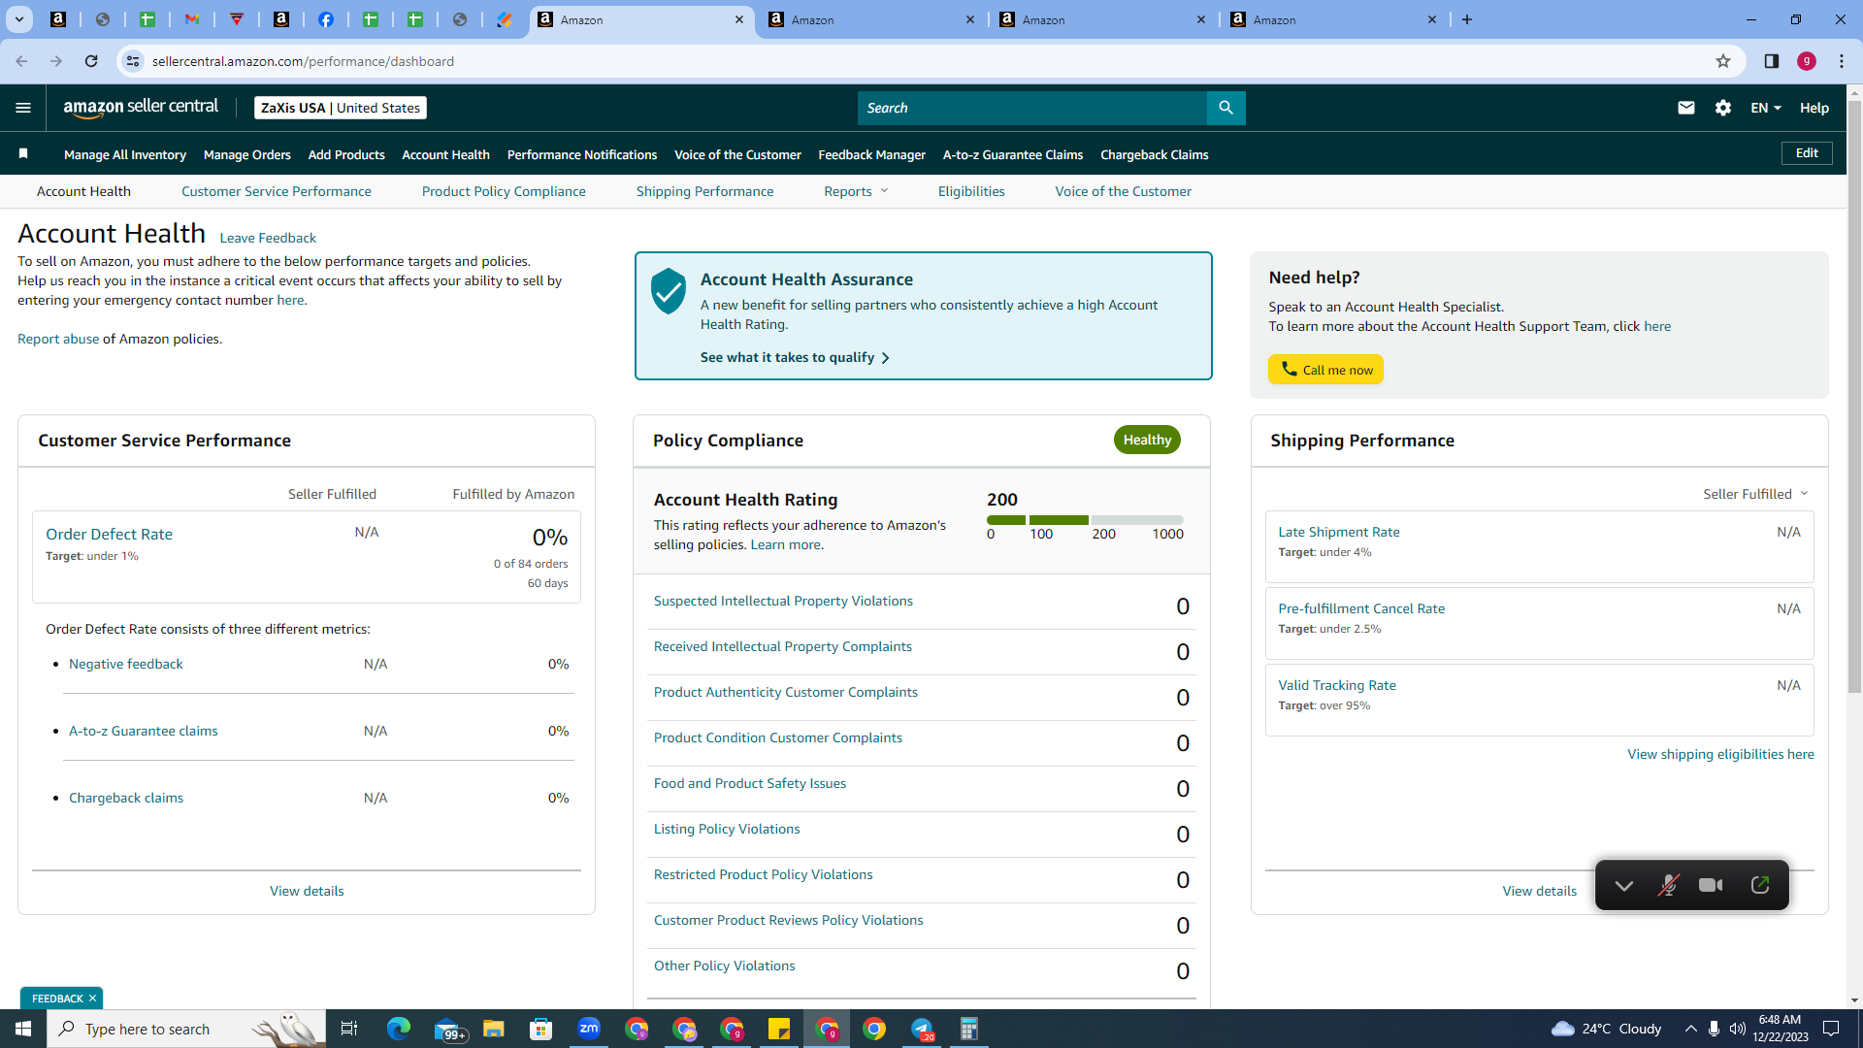Open the Order Defect Rate link
Image resolution: width=1863 pixels, height=1048 pixels.
pos(110,534)
